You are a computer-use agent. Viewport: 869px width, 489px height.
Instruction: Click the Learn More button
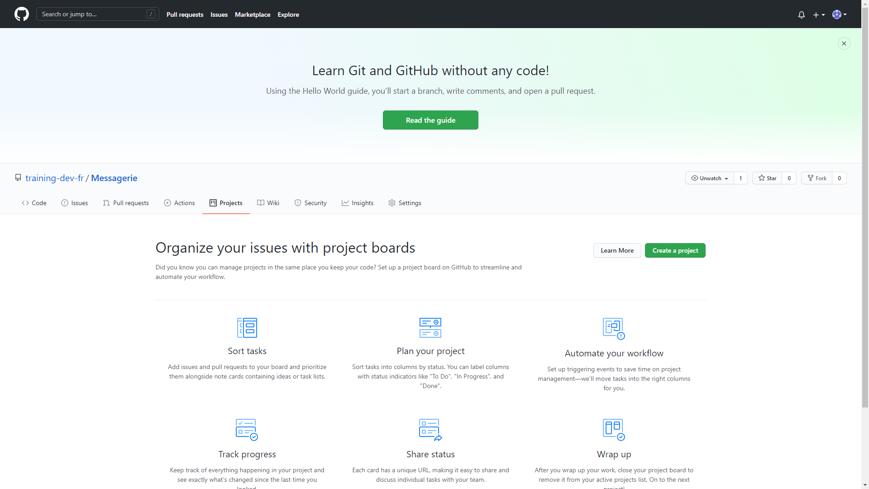617,250
